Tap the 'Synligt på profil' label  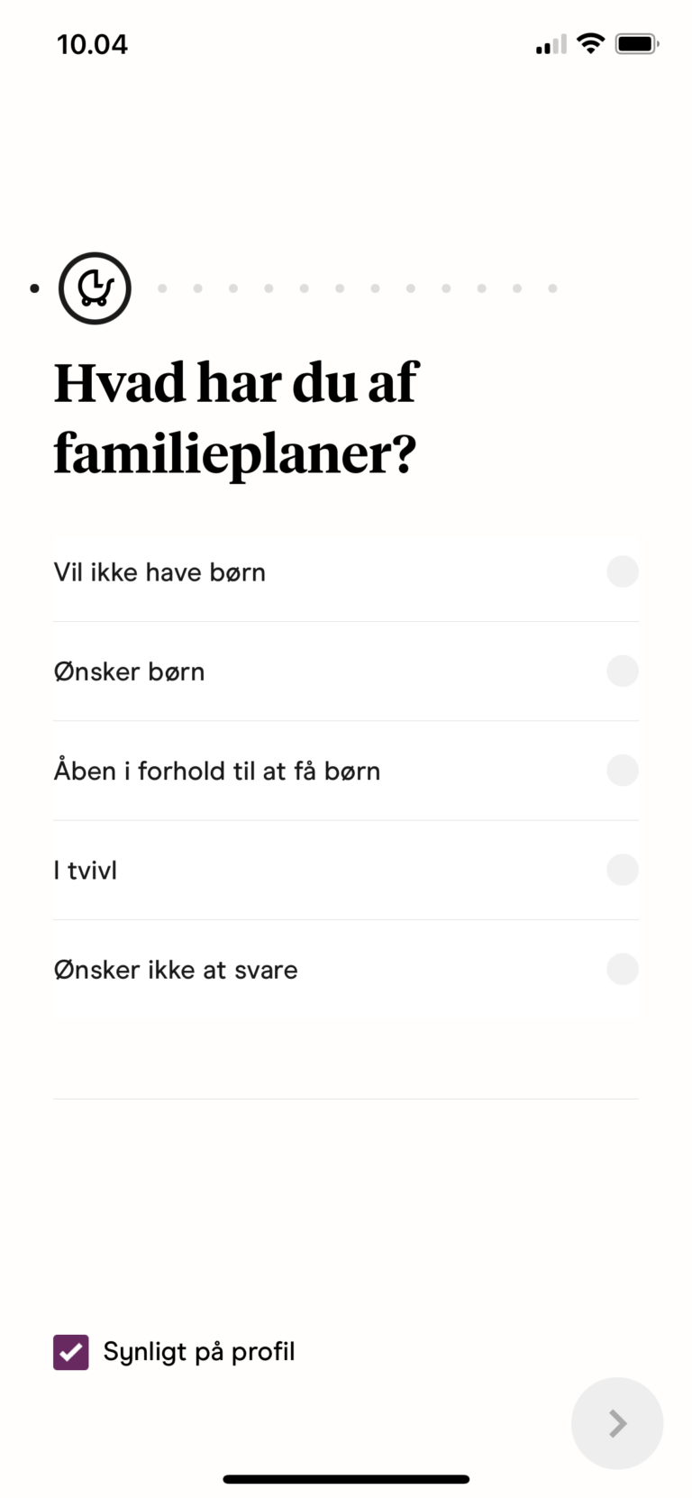point(199,1352)
